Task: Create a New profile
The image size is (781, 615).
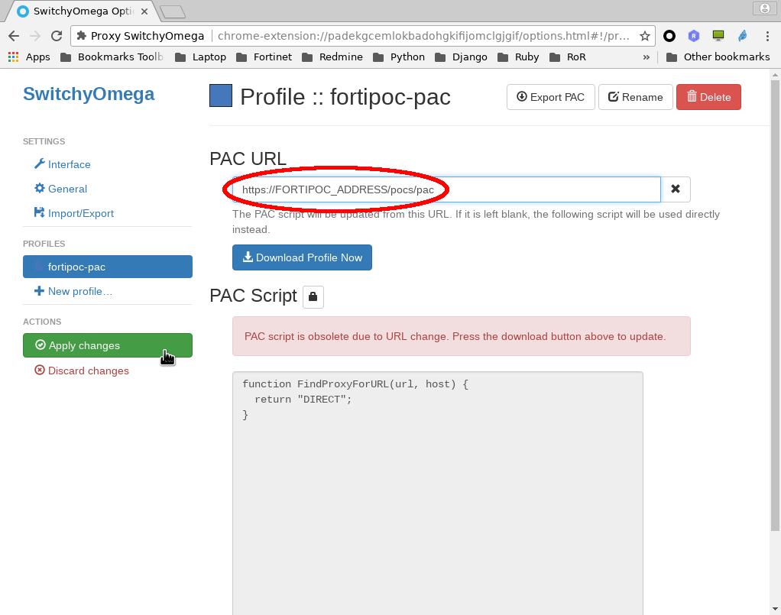Action: click(79, 291)
